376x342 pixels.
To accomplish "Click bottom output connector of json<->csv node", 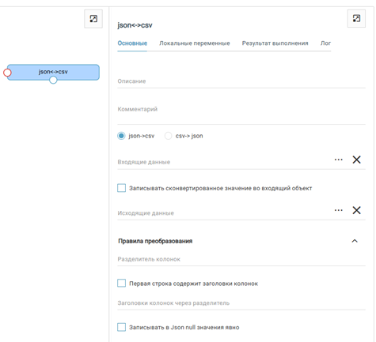I will [53, 80].
